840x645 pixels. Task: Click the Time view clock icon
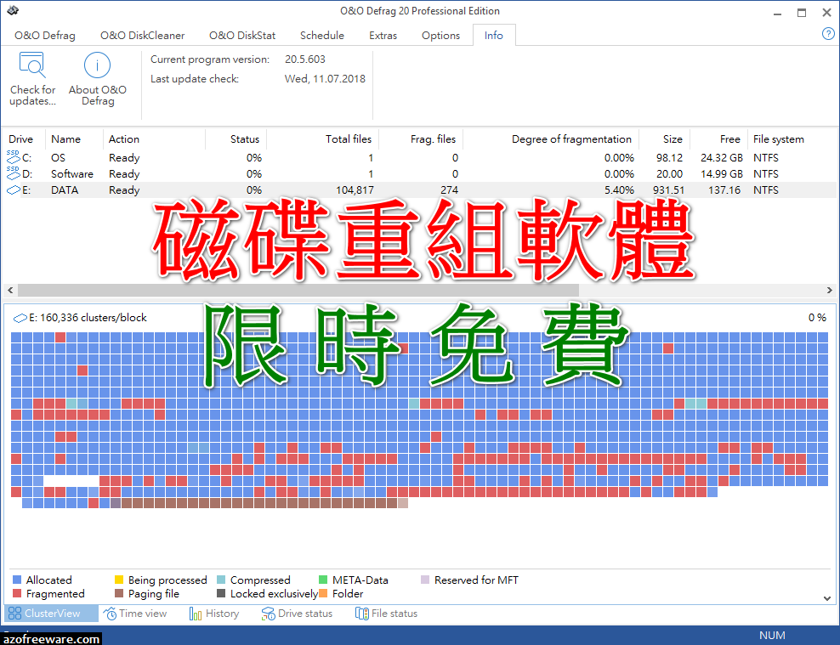[110, 614]
